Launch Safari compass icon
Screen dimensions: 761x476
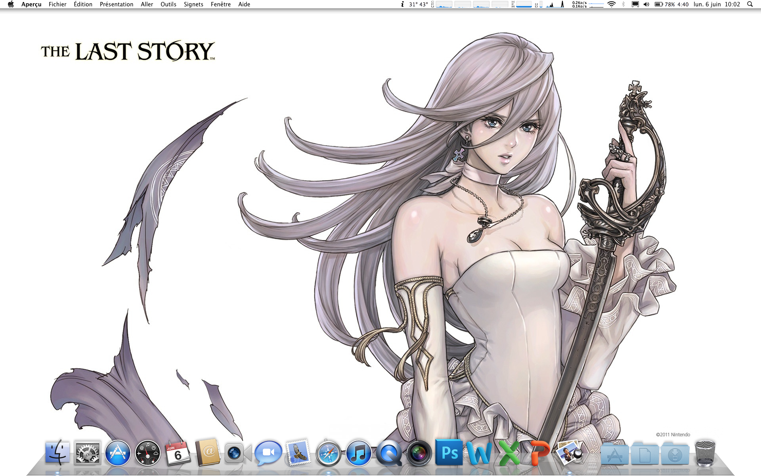(x=328, y=453)
